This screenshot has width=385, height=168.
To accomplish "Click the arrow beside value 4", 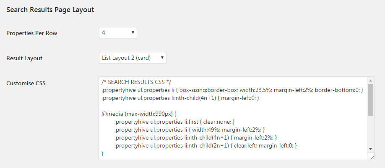I will pyautogui.click(x=133, y=33).
